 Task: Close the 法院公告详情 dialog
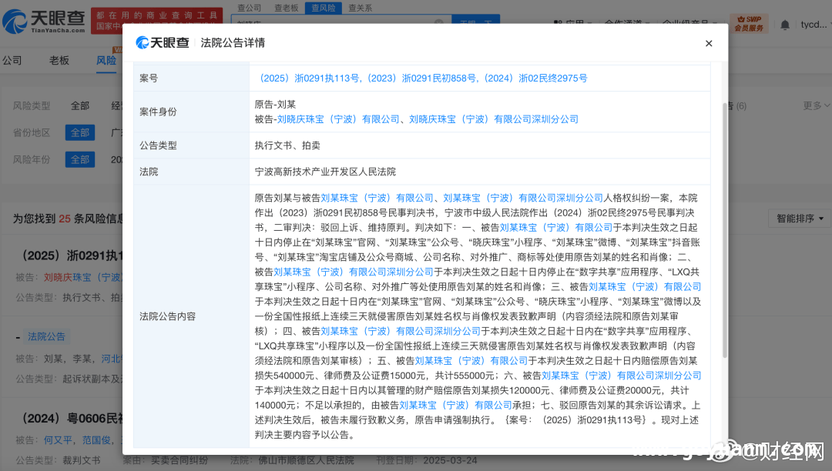pos(709,43)
